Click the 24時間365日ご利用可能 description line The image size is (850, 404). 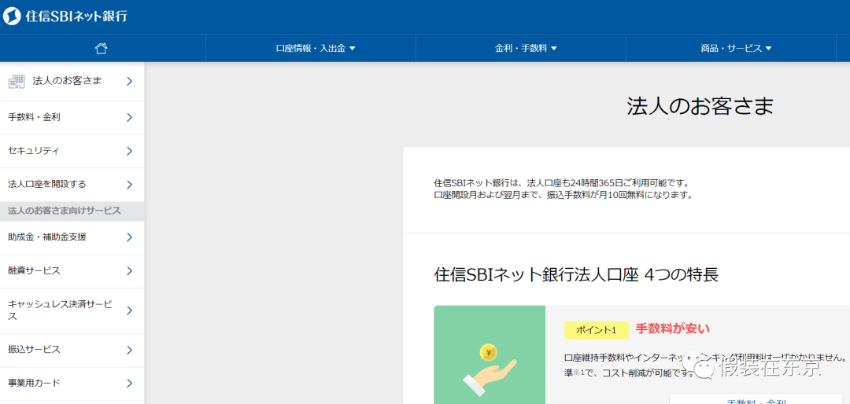(x=562, y=183)
